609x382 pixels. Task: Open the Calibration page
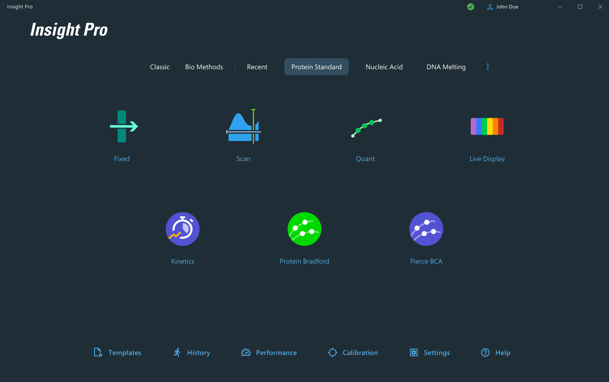tap(353, 352)
